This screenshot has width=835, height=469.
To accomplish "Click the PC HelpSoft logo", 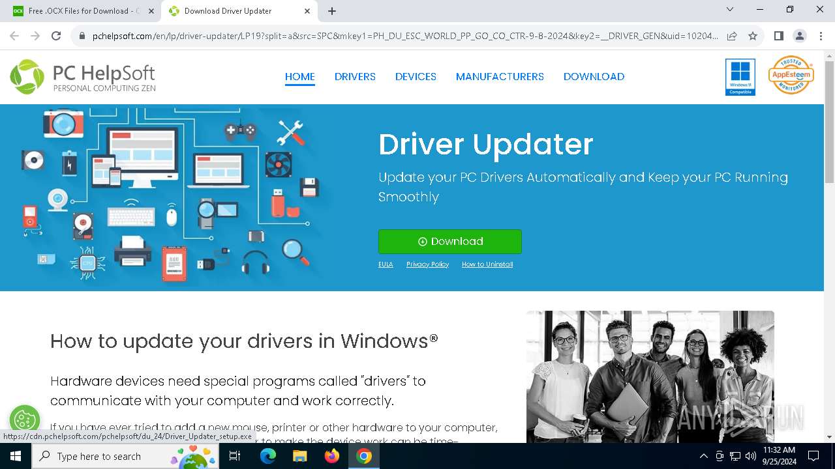I will [83, 77].
